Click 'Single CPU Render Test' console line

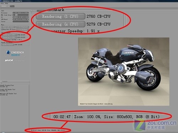point(8,89)
